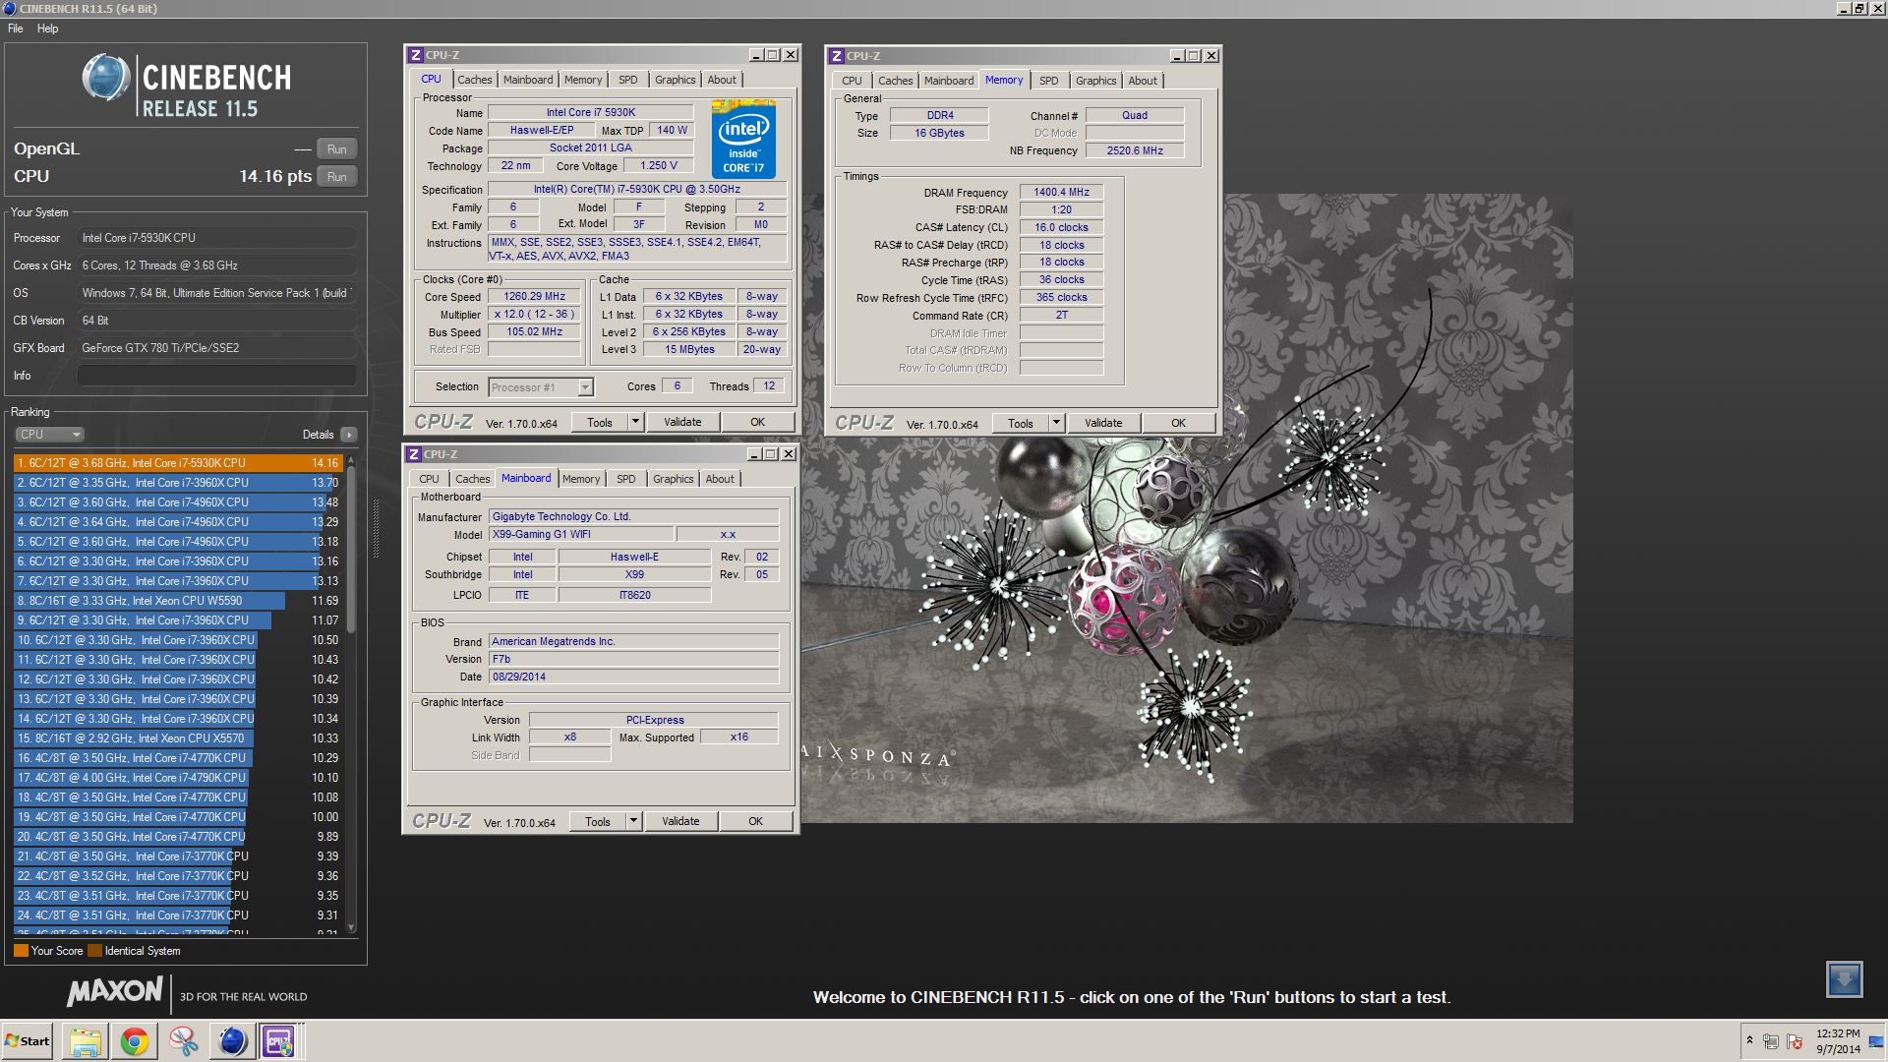Click OK in Mainboard window
This screenshot has width=1888, height=1062.
pos(755,821)
